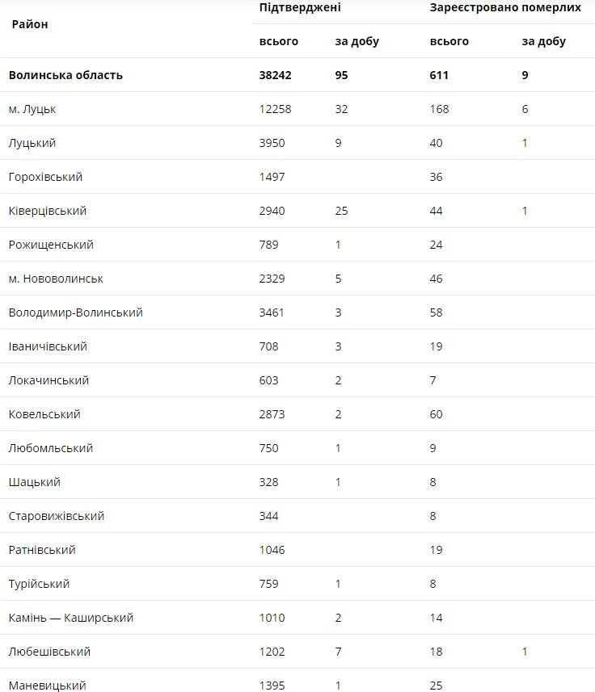Select the Горохівський district name
Image resolution: width=595 pixels, height=692 pixels.
(45, 177)
